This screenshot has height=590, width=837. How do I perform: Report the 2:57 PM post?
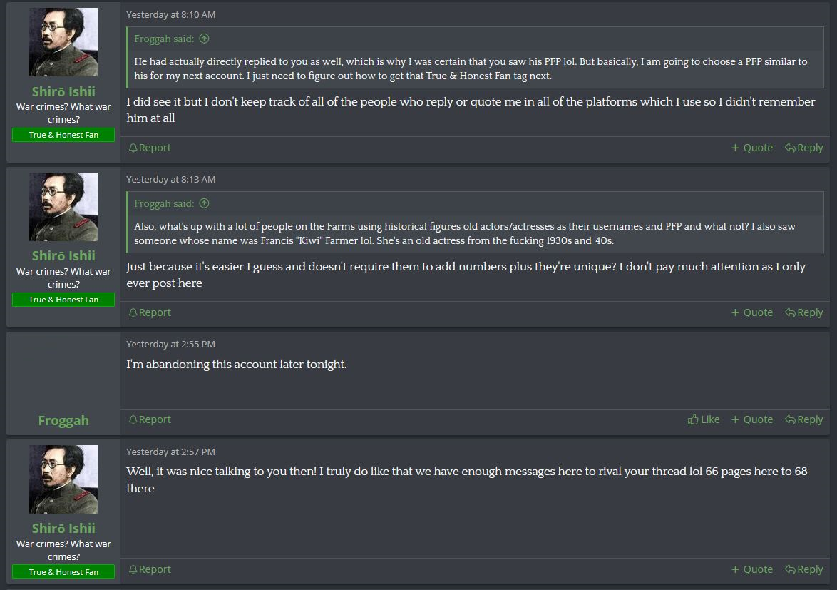(150, 569)
